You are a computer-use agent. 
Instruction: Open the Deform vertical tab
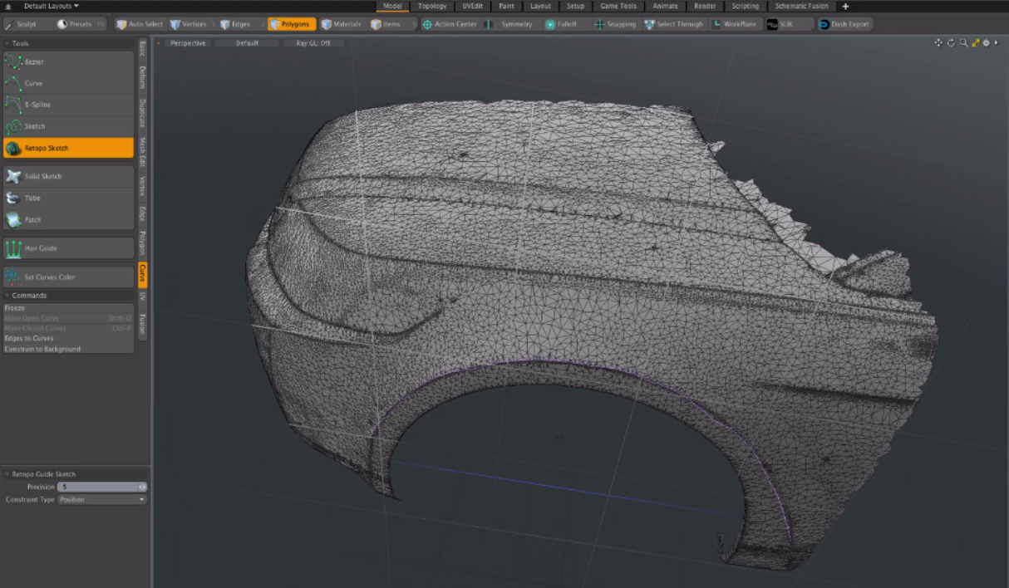click(143, 77)
